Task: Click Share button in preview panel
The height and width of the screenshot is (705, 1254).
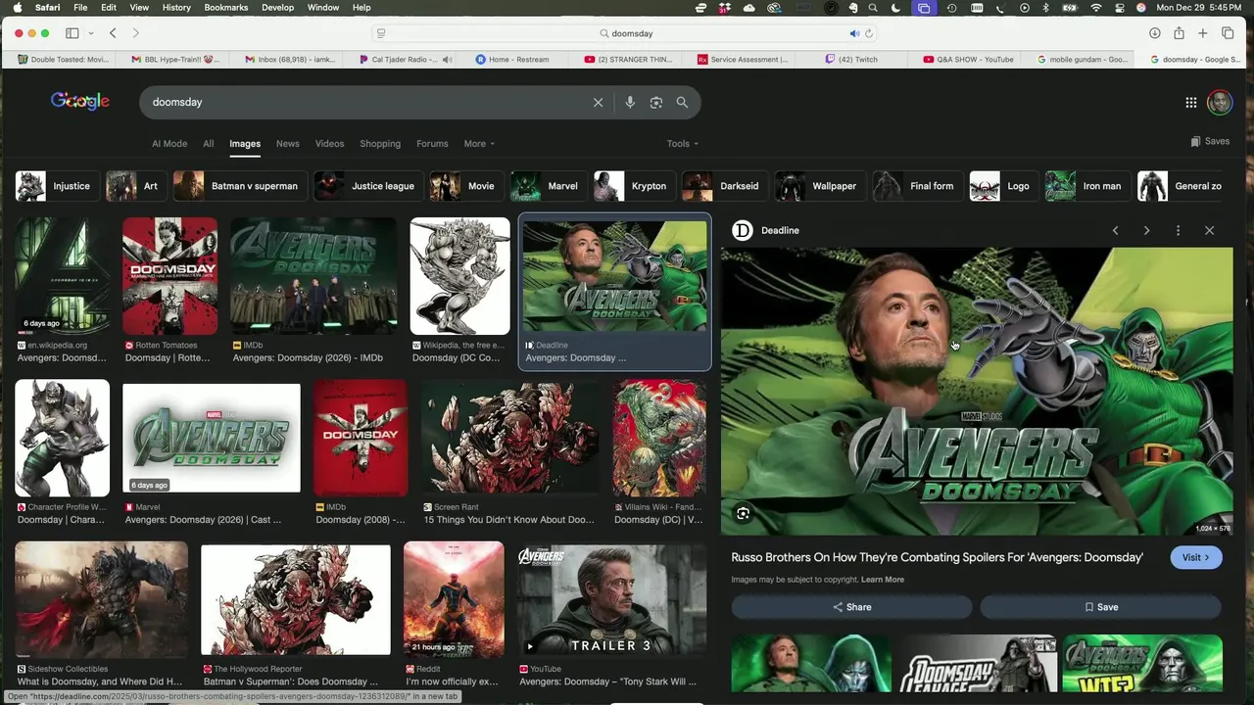Action: click(851, 607)
